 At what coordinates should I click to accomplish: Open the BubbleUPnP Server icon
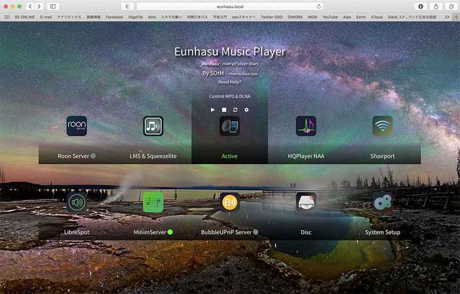230,202
